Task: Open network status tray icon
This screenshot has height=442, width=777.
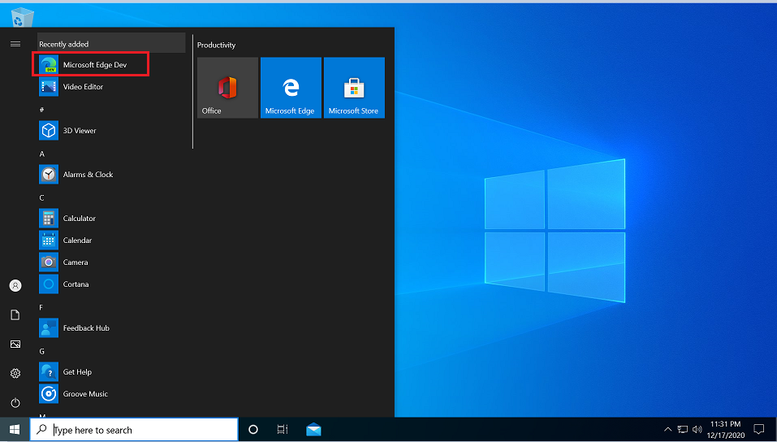Action: tap(683, 430)
